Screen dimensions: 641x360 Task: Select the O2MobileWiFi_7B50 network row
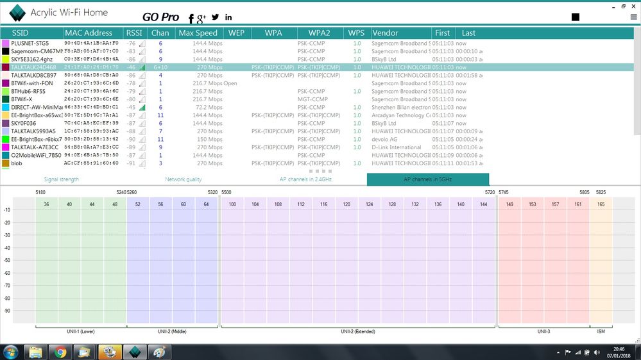(x=317, y=155)
